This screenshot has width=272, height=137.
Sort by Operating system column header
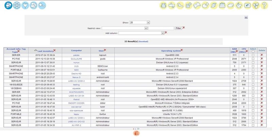171,51
